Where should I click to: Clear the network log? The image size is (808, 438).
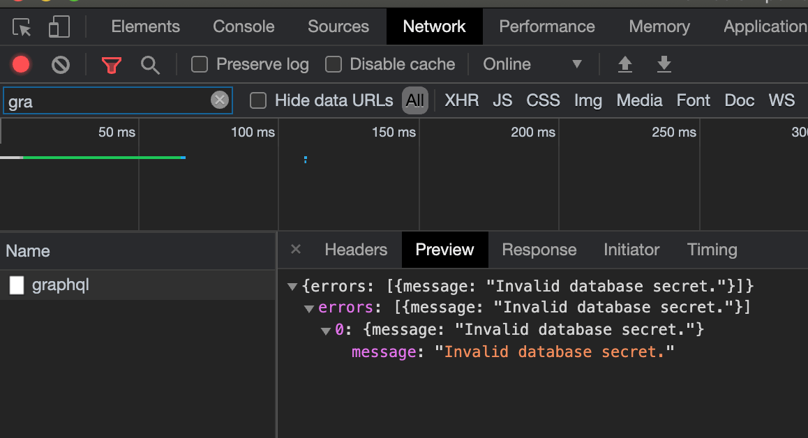click(61, 65)
